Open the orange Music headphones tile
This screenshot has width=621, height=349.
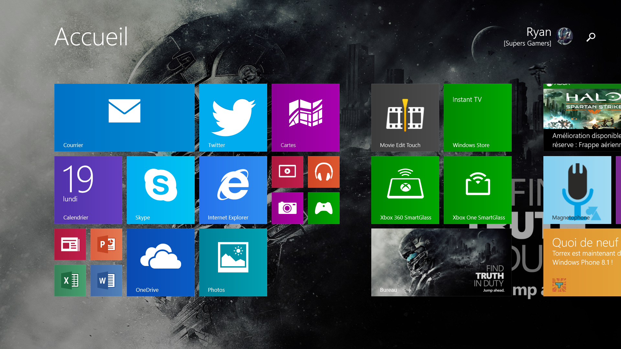coord(324,172)
